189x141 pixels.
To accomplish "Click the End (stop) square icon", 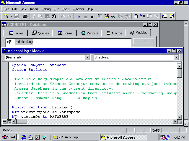I will tap(86, 17).
